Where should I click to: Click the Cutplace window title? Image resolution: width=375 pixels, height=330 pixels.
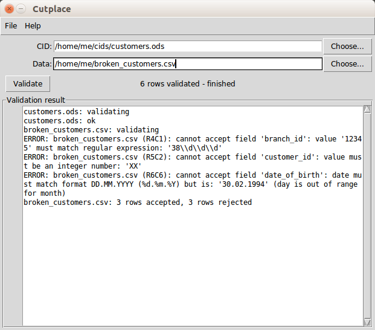[x=52, y=9]
